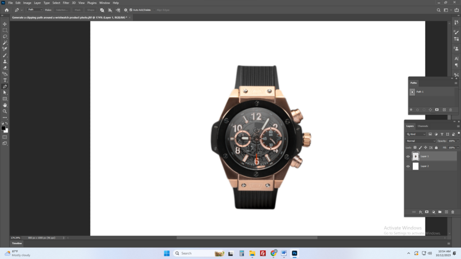461x259 pixels.
Task: Load path as a selection
Action: tap(424, 110)
